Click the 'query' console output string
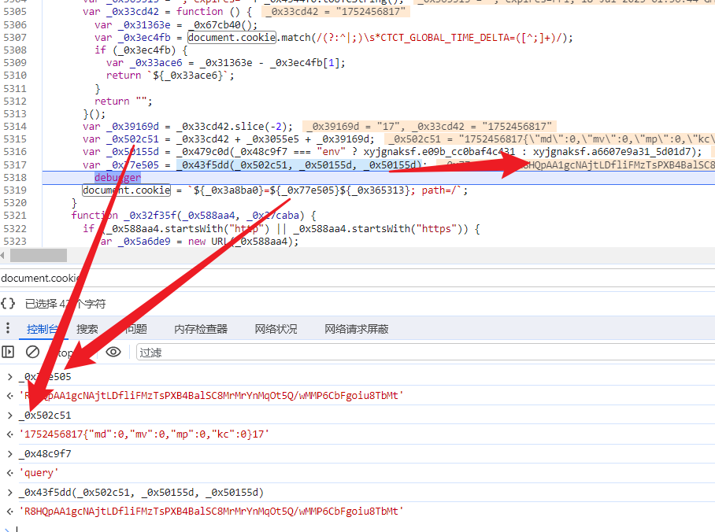The width and height of the screenshot is (715, 532). 39,473
